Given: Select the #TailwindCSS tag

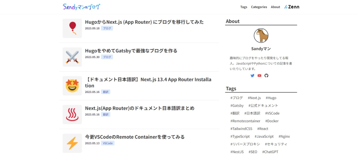Looking at the screenshot, I should pyautogui.click(x=241, y=129).
